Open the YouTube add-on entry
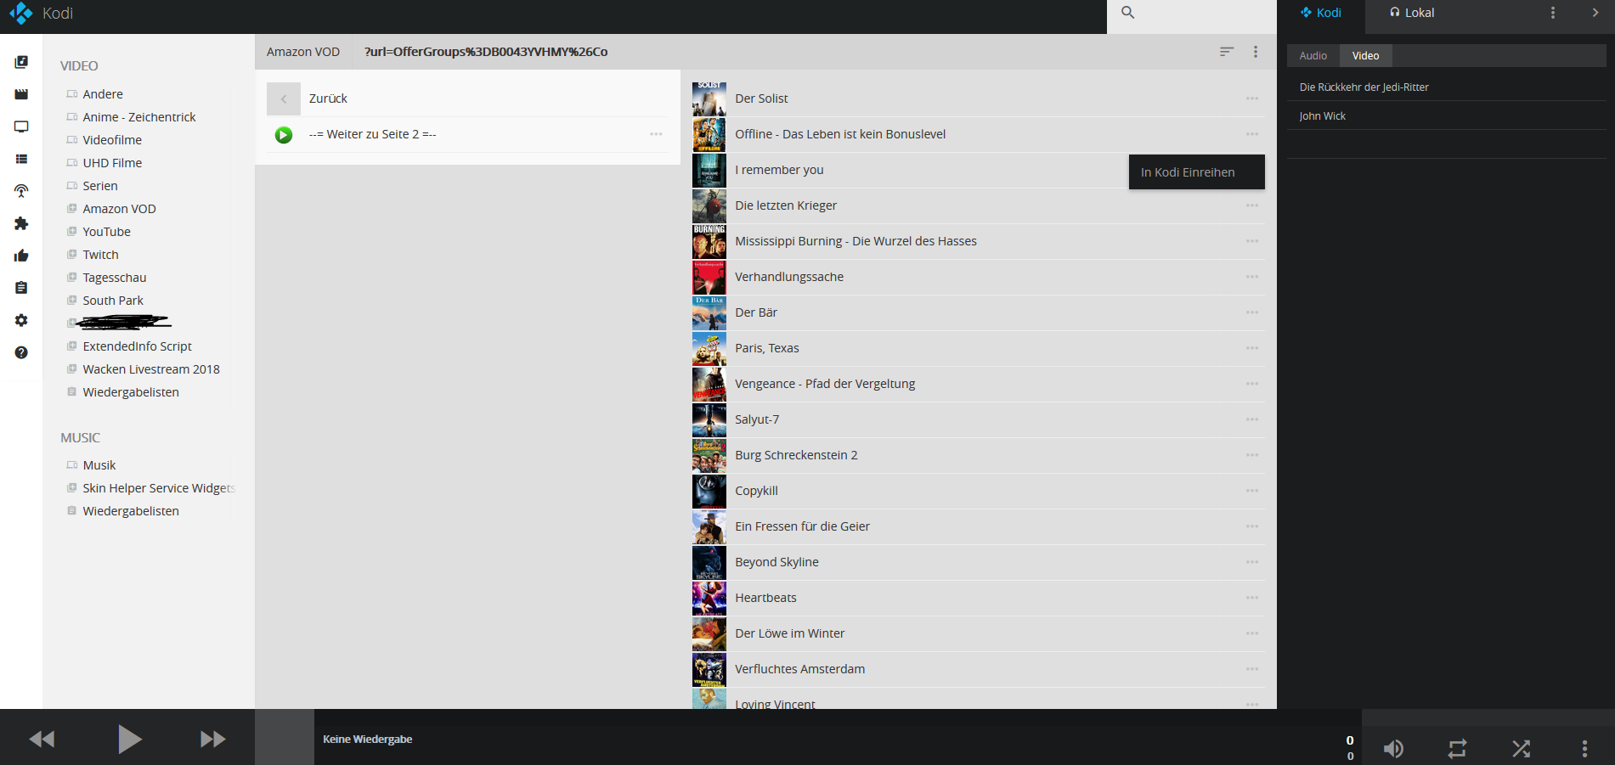The width and height of the screenshot is (1615, 765). (106, 232)
